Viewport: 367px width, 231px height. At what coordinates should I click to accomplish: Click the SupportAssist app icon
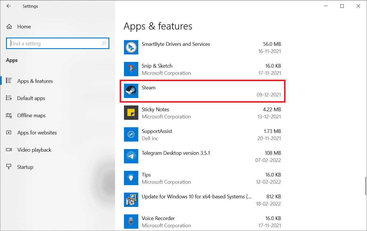(x=131, y=134)
